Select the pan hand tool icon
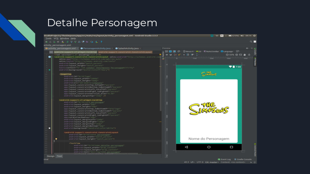The image size is (310, 174). (245, 55)
